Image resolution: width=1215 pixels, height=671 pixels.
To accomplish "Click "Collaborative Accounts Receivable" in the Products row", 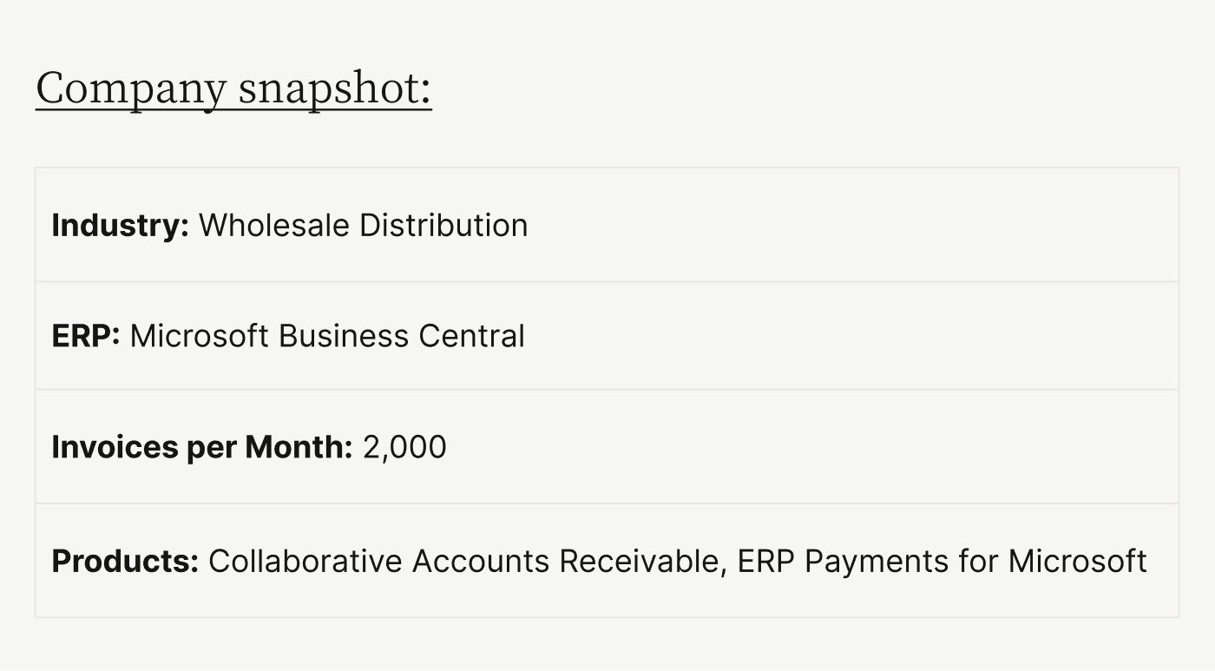I will tap(464, 562).
